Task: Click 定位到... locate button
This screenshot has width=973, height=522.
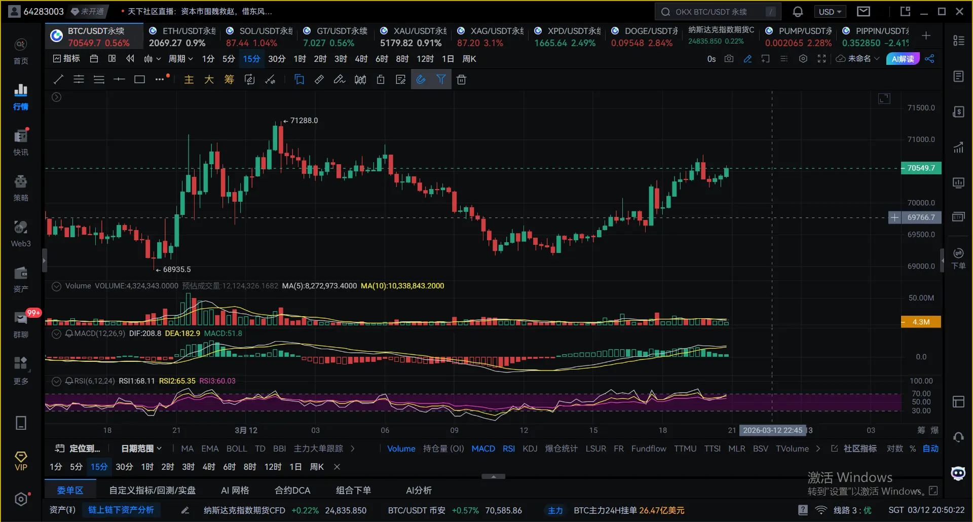Action: 78,449
